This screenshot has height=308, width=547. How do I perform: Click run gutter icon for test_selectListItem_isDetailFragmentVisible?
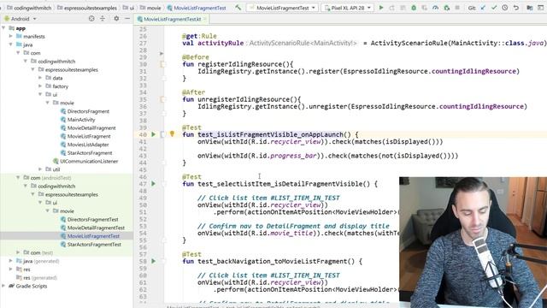click(x=153, y=184)
